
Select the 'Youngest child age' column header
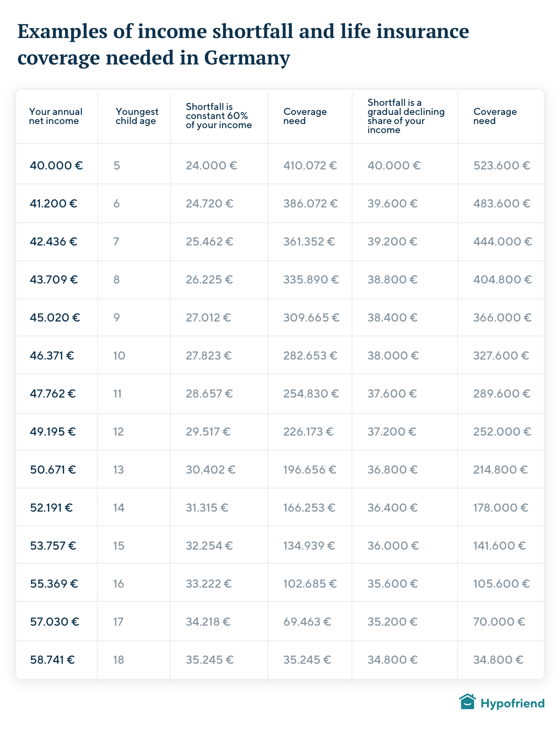click(x=137, y=117)
